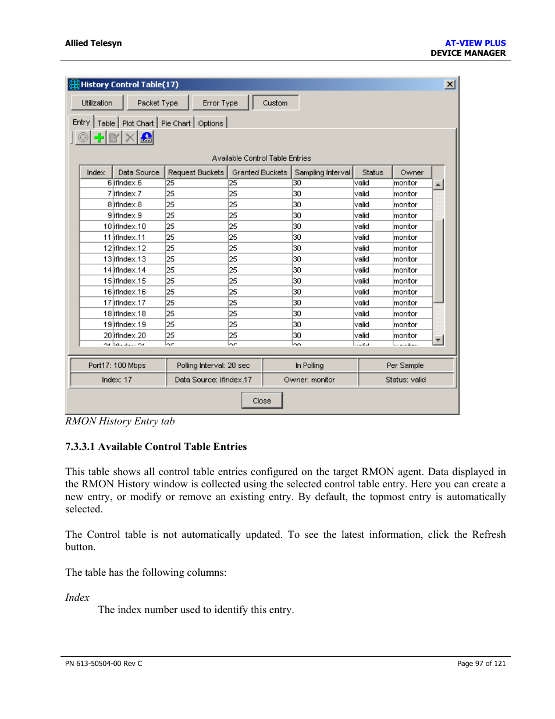This screenshot has height=719, width=555.
Task: Select the ifIndex.6 row
Action: click(x=256, y=183)
